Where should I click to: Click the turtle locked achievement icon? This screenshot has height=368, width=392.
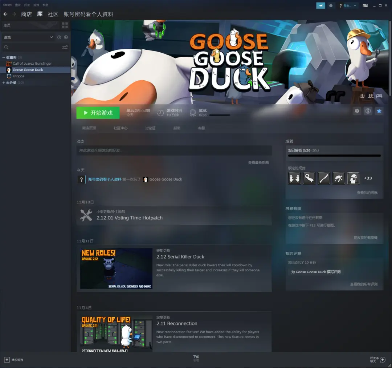[339, 178]
